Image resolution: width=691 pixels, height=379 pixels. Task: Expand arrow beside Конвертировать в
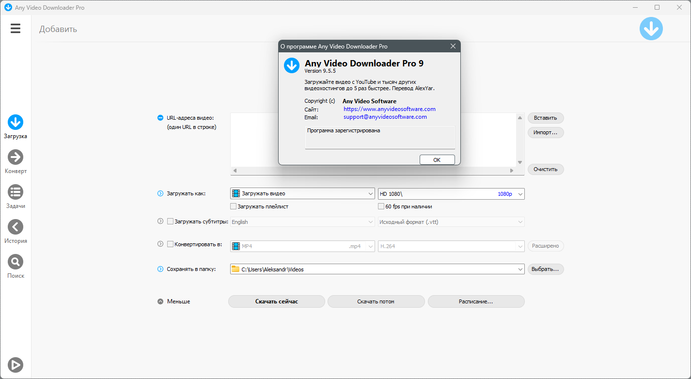click(160, 244)
